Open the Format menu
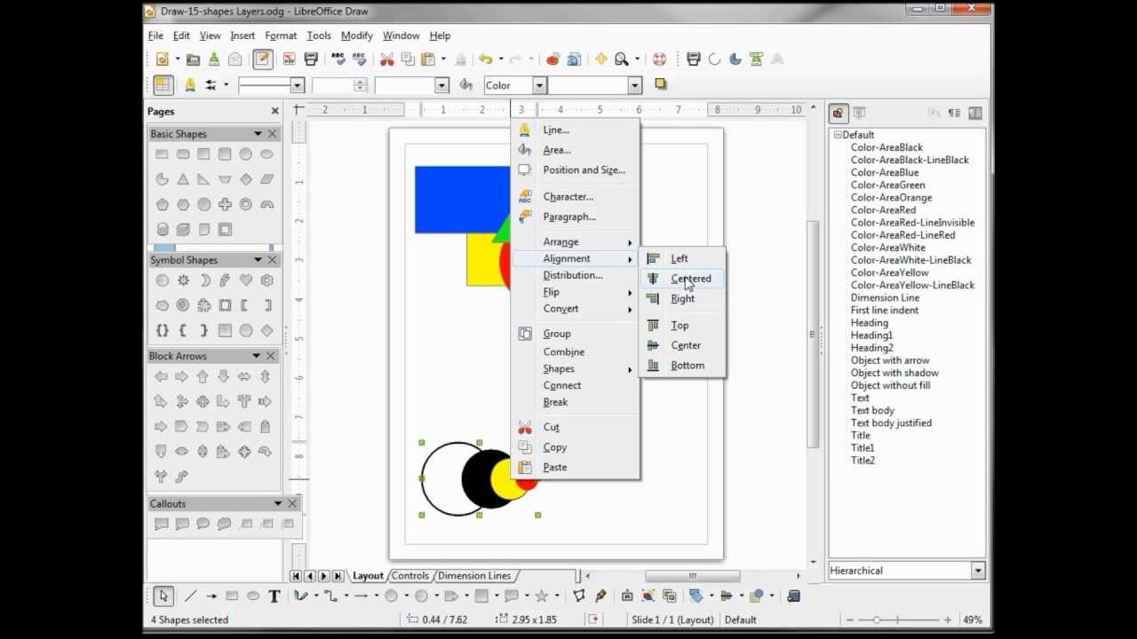 click(281, 35)
